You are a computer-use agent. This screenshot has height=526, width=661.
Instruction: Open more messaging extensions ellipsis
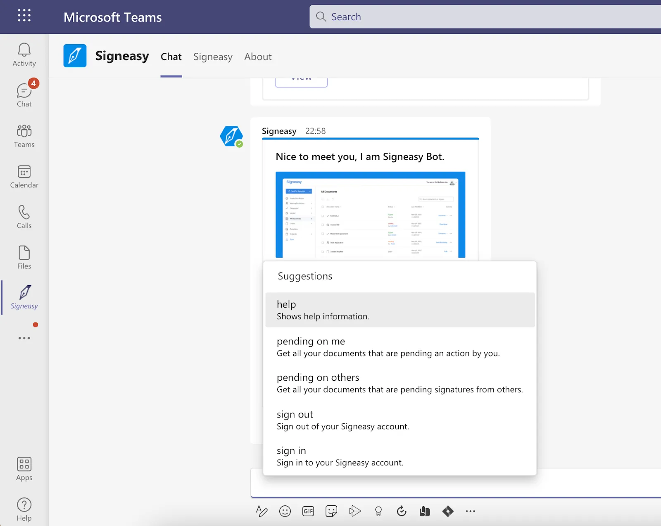(471, 511)
